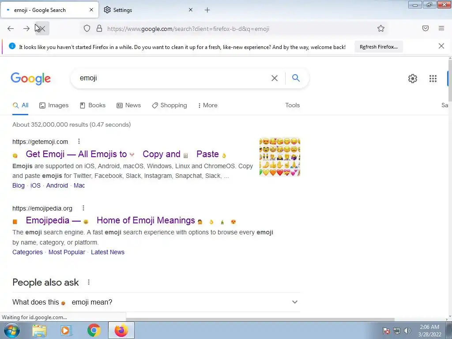Open the volume speaker tray icon
Screen dimensions: 452x339
point(407,331)
